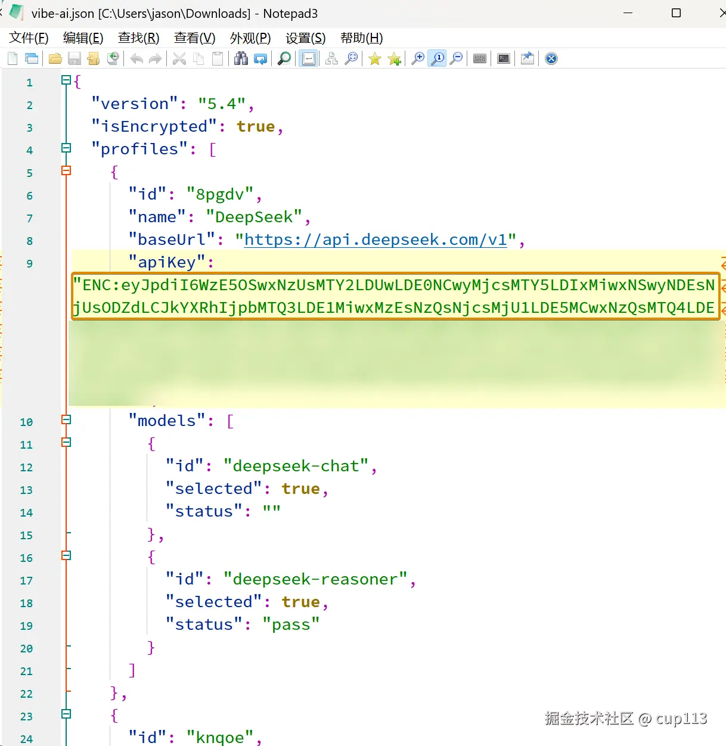The width and height of the screenshot is (726, 746).
Task: Click the Add to Favorites star-plus icon
Action: (x=394, y=58)
